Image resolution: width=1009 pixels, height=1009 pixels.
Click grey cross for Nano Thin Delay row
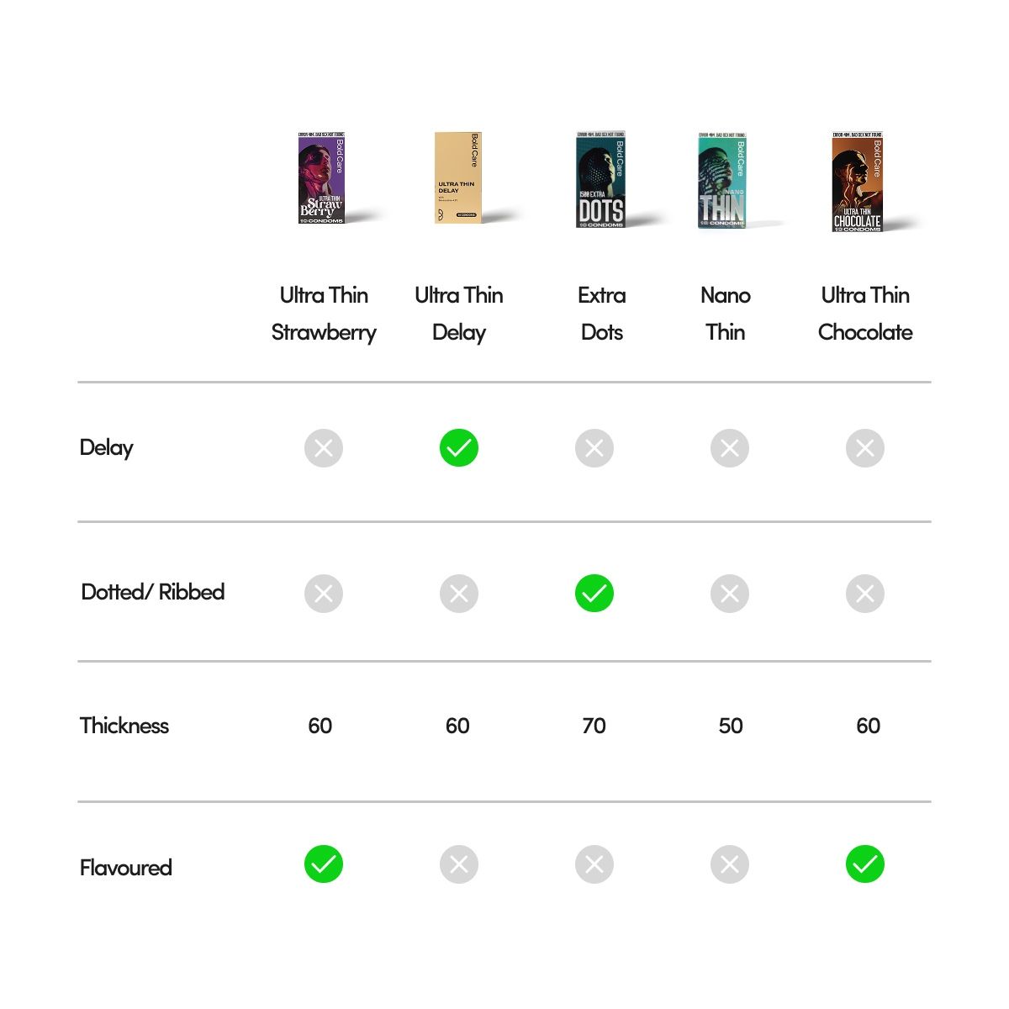coord(730,448)
